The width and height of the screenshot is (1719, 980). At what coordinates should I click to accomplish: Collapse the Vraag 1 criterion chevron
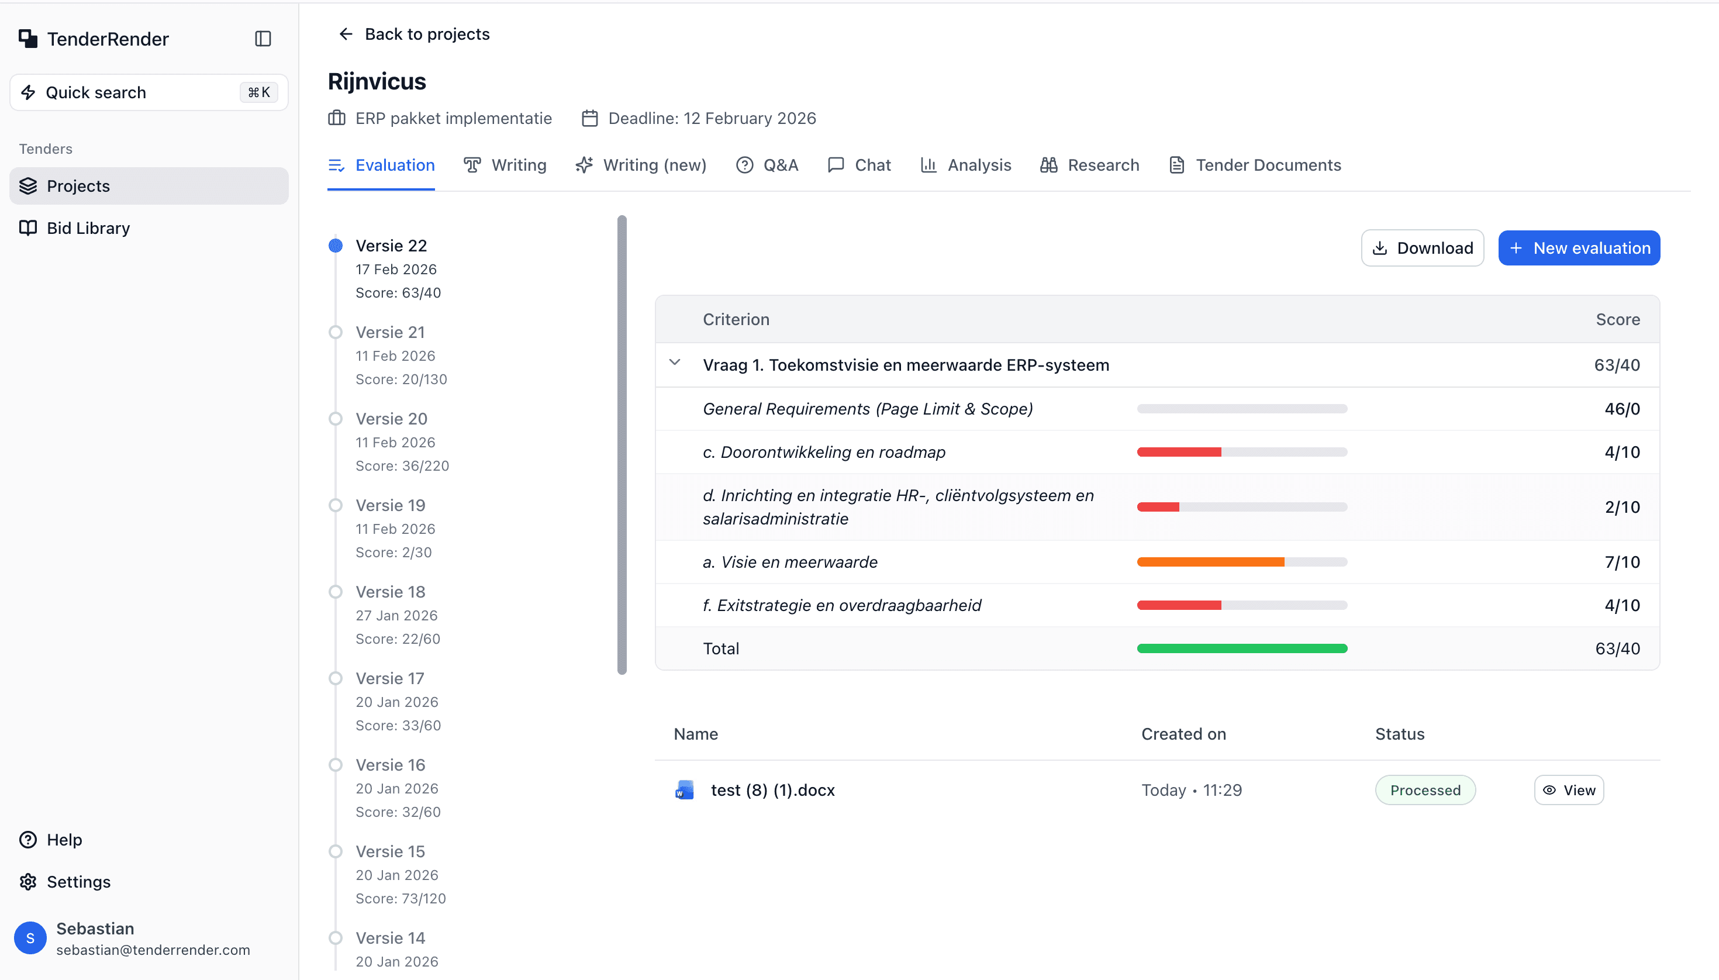(674, 363)
